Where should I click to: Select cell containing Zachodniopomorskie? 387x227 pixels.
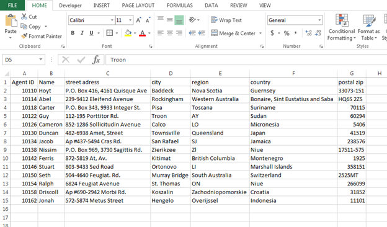click(220, 192)
